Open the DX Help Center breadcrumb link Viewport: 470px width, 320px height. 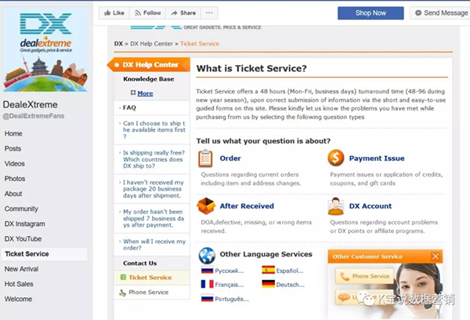pyautogui.click(x=151, y=44)
